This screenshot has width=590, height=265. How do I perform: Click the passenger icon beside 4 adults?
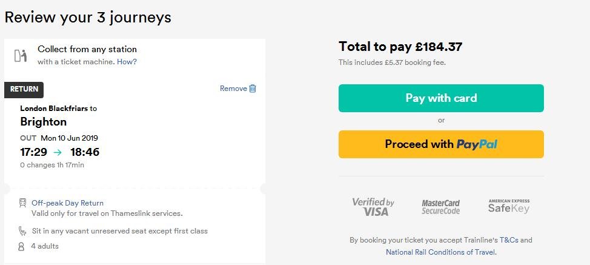[x=22, y=246]
